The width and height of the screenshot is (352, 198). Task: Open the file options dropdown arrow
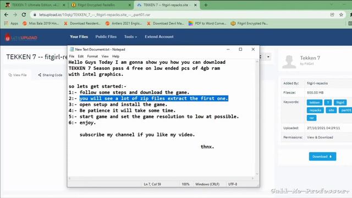(x=268, y=57)
